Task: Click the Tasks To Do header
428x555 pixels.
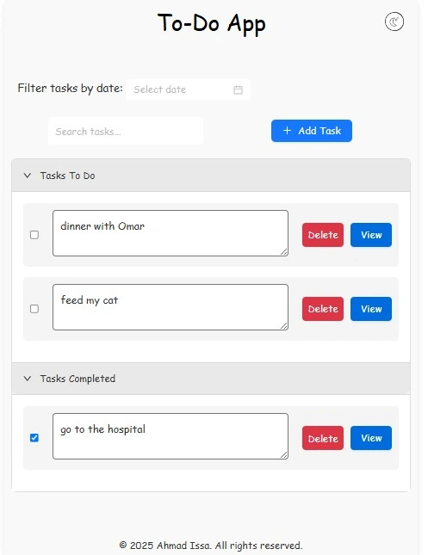Action: click(211, 176)
